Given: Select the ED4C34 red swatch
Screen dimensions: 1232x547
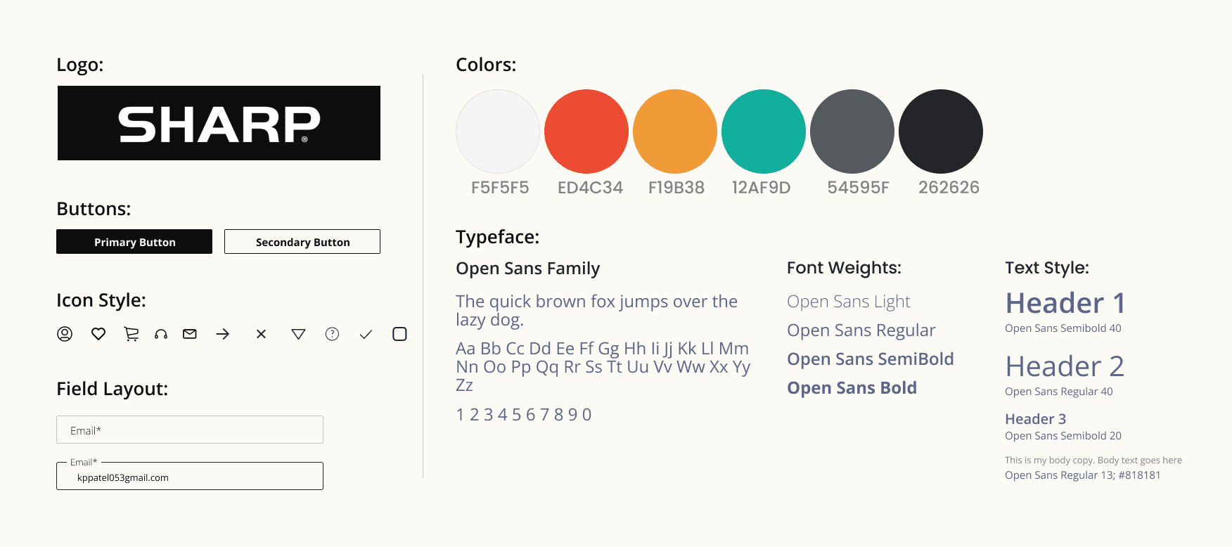Looking at the screenshot, I should 586,131.
